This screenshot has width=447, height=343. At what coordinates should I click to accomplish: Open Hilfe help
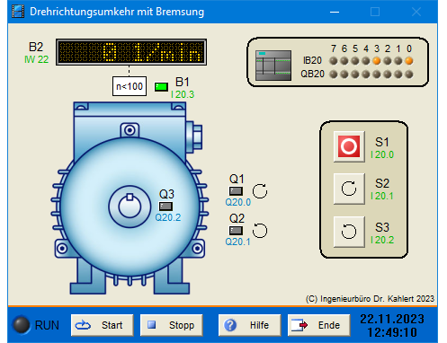coord(249,325)
